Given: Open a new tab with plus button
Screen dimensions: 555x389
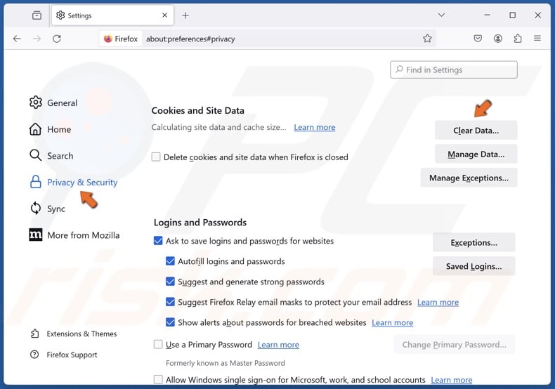Looking at the screenshot, I should tap(185, 15).
